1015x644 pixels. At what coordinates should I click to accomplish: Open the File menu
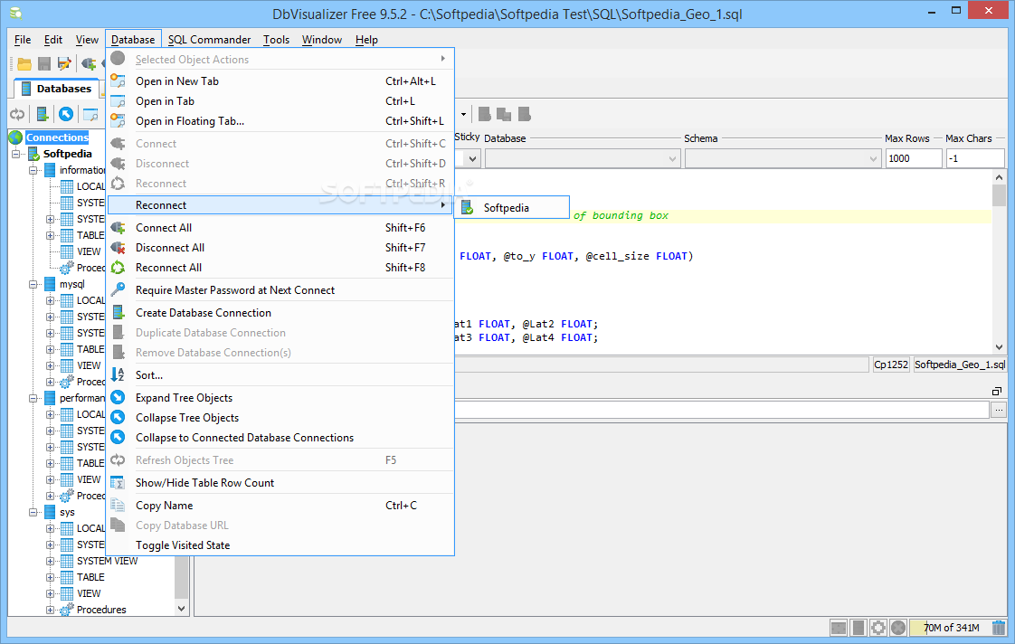coord(23,40)
